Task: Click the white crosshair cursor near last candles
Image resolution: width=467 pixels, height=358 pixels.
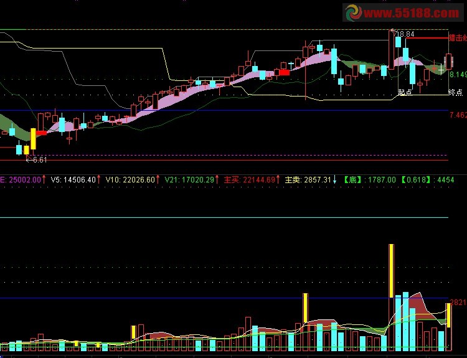Action: click(441, 69)
